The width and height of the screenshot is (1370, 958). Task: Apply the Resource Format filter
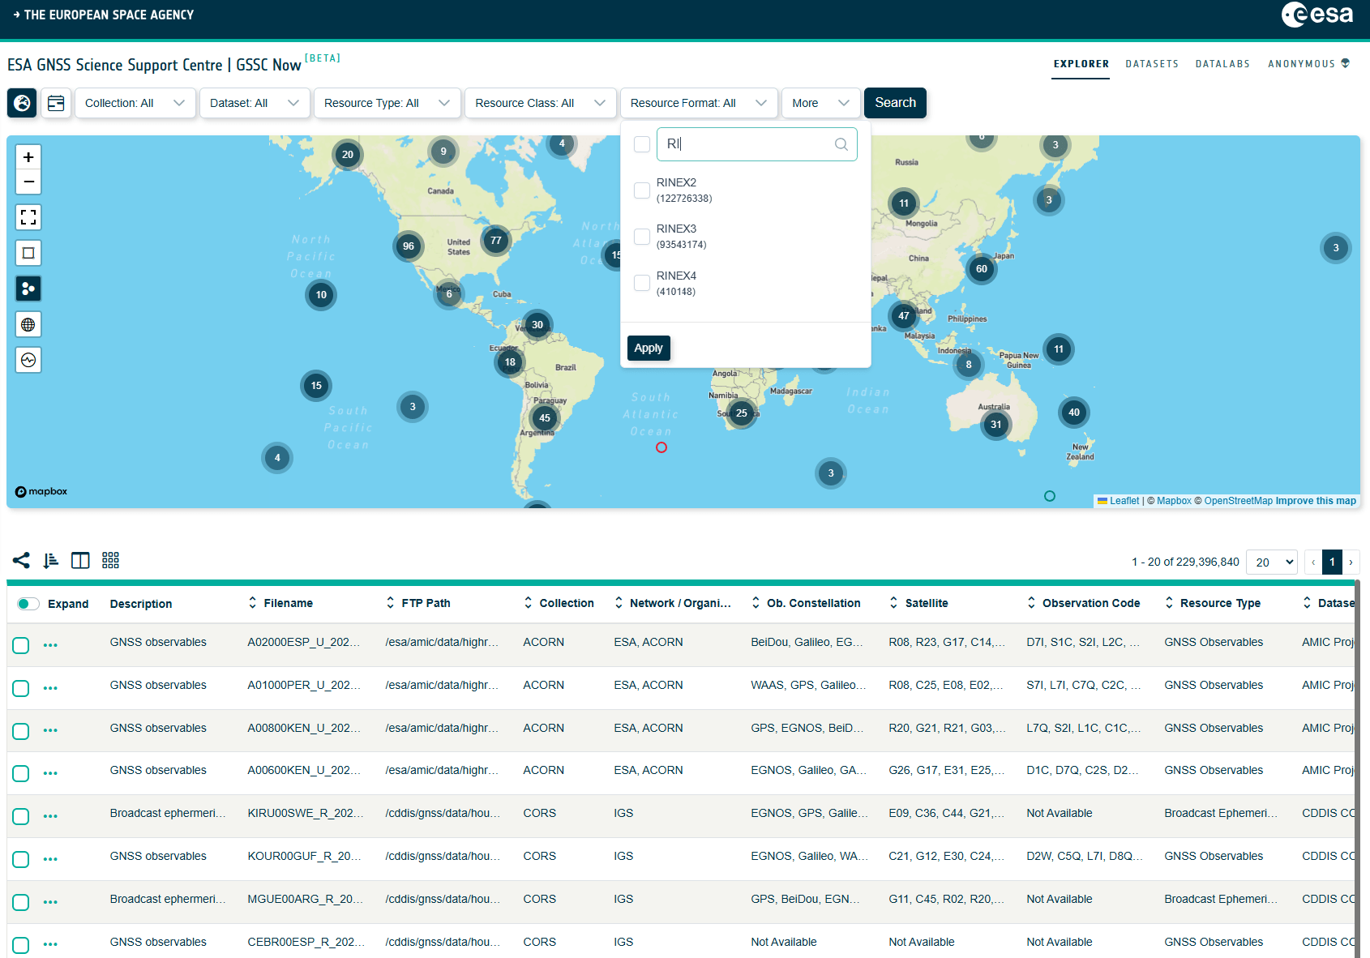pos(649,348)
